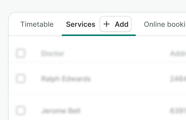Click the Add label text
186x120 pixels.
pos(122,24)
